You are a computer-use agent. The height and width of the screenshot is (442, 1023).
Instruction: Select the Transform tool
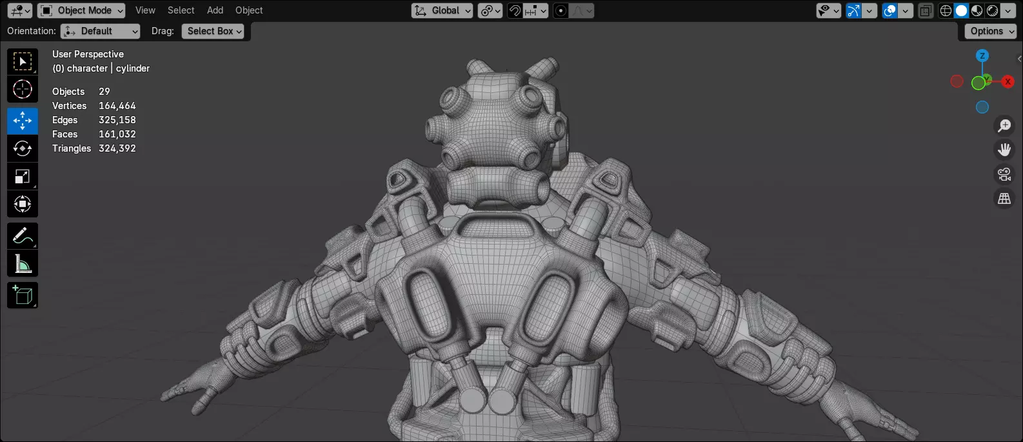coord(23,204)
